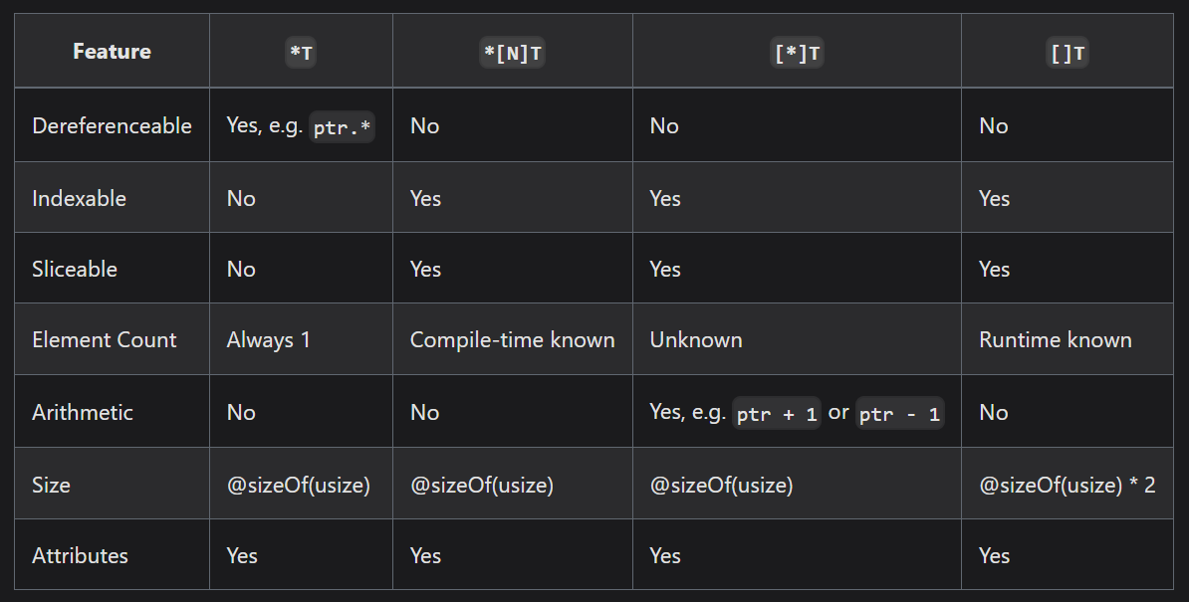This screenshot has height=602, width=1189.
Task: Select the "Indexable" row label
Action: pos(79,198)
